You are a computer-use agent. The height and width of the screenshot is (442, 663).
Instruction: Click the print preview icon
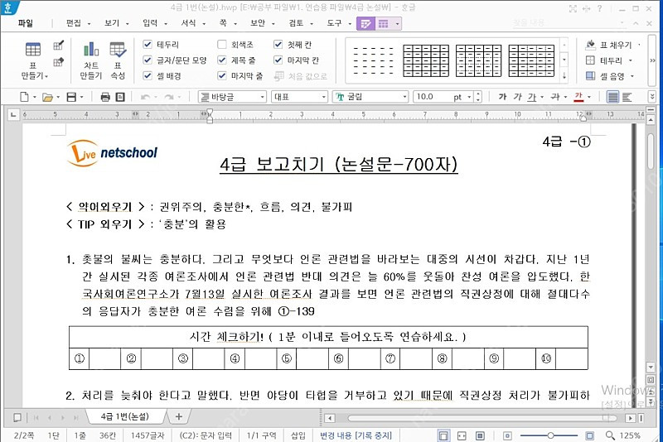click(x=120, y=97)
